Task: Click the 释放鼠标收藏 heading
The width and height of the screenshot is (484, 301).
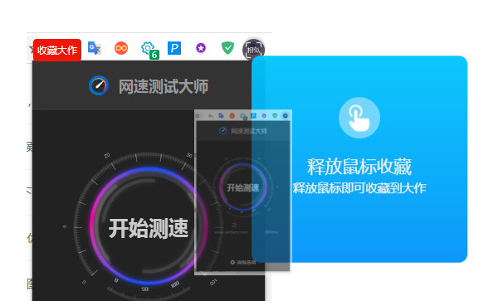Action: [359, 167]
